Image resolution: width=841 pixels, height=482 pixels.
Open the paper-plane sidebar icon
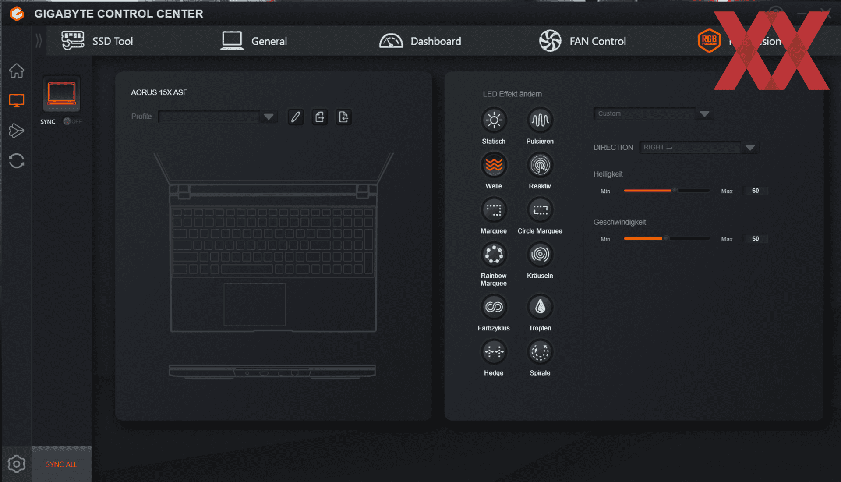[17, 131]
